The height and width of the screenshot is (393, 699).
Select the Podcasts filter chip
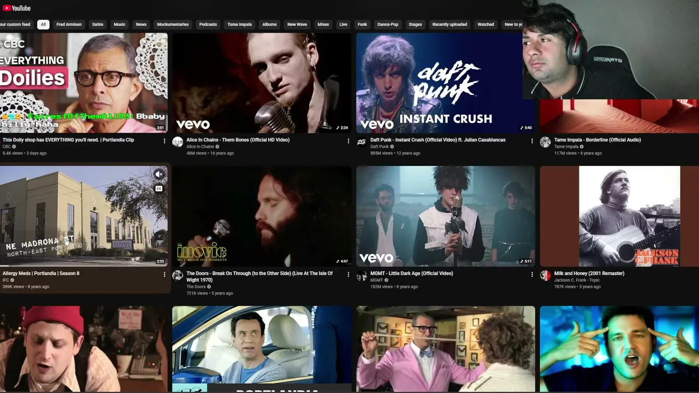pyautogui.click(x=208, y=25)
